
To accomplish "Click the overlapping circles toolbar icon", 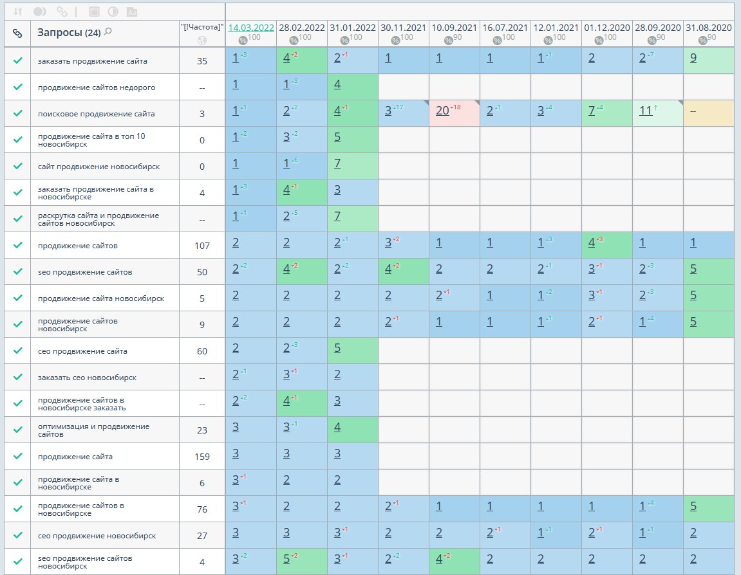I will tap(39, 12).
